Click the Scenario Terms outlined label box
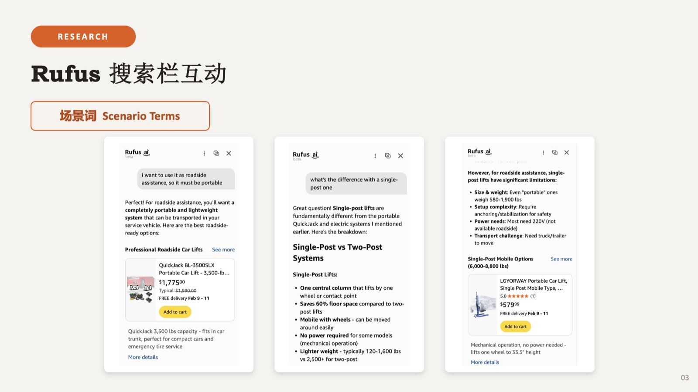 point(120,116)
